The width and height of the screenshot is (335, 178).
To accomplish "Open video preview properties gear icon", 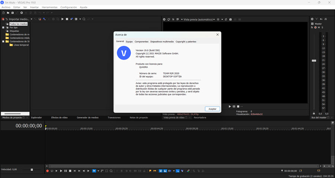I will click(164, 19).
